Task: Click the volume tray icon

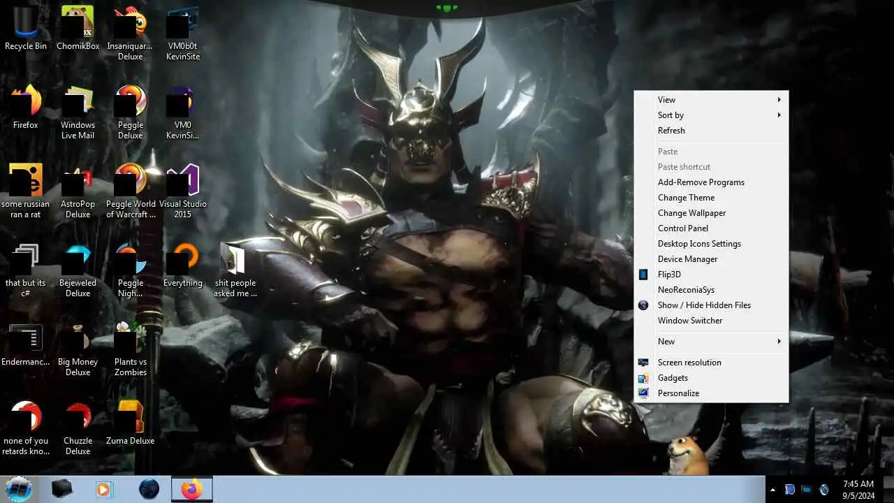Action: click(x=824, y=490)
